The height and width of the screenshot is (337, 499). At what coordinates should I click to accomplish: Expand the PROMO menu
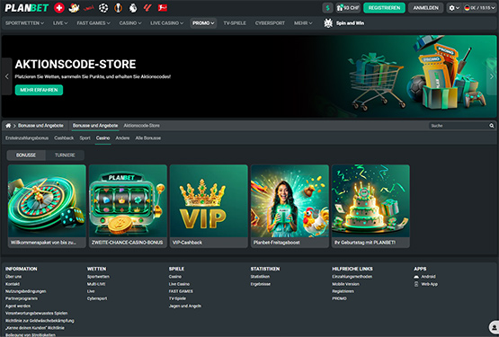point(203,22)
